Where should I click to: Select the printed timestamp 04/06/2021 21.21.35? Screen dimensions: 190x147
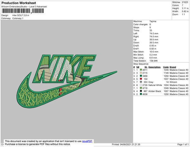[130, 144]
